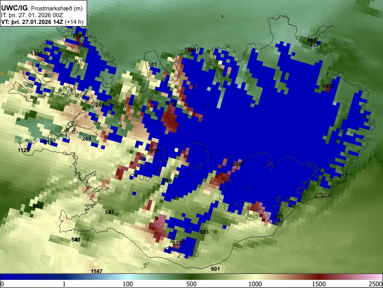Click the 'UWC/IG: Frostmarkshæð (m)' title line
This screenshot has height=288, width=383.
(42, 8)
